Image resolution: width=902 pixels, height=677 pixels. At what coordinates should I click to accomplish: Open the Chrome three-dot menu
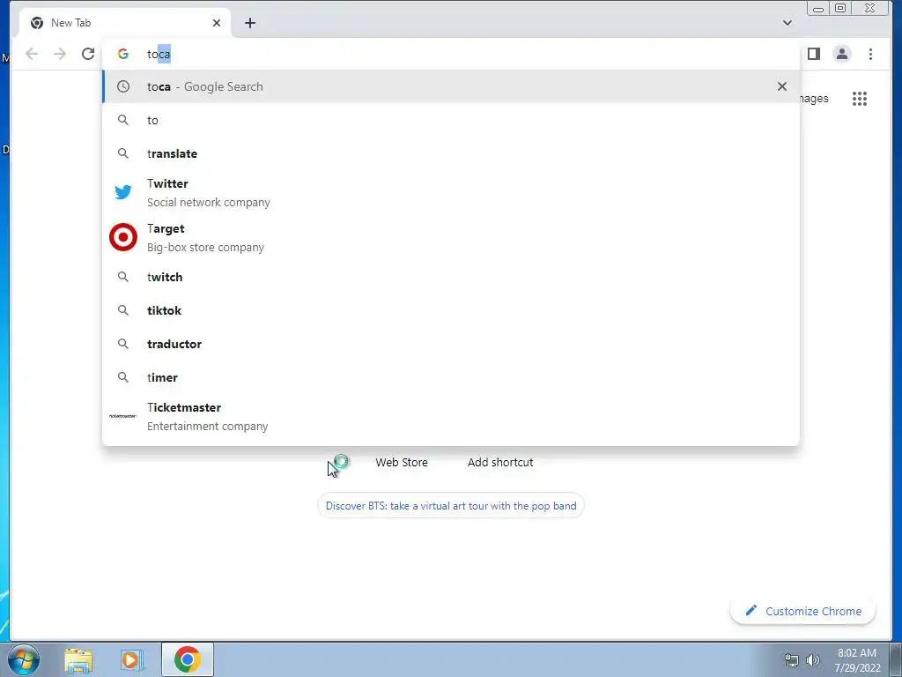pos(870,54)
